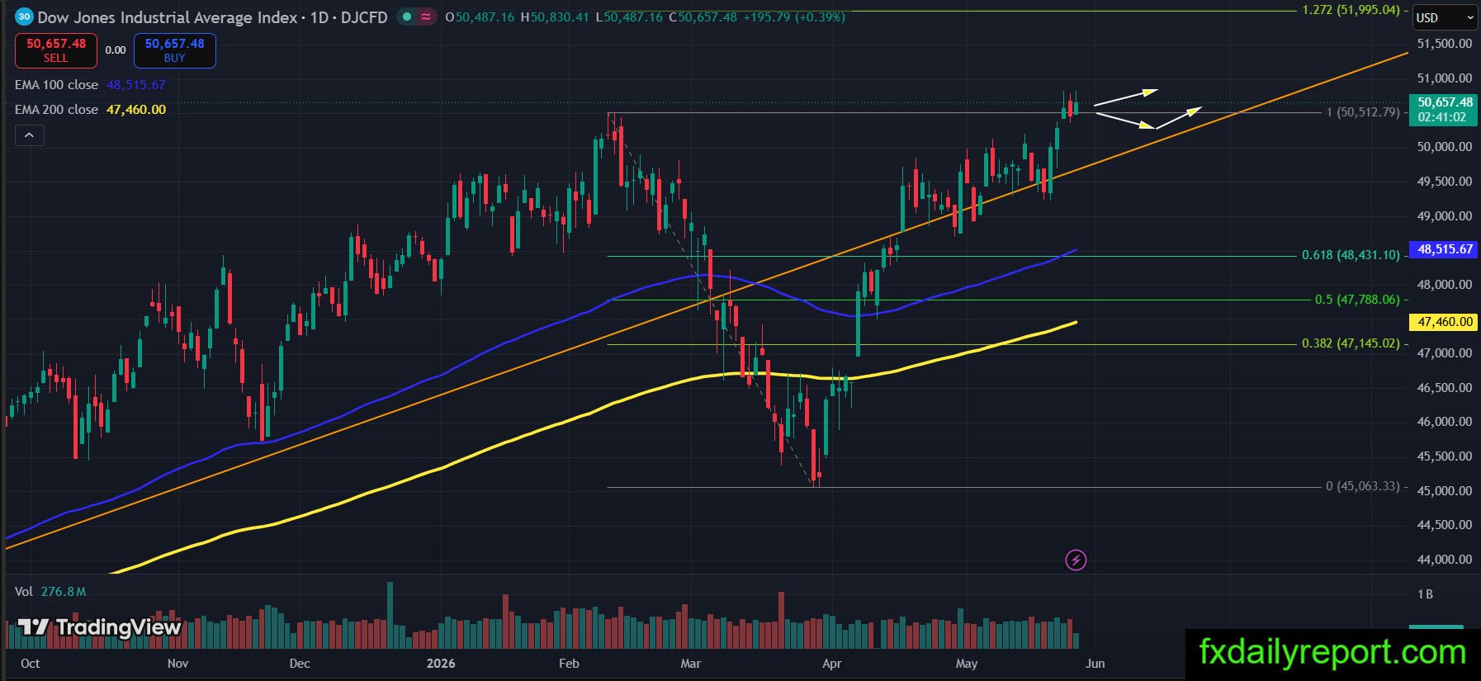Screen dimensions: 1481x681
Task: Click 46,000.00 on the price scale
Action: point(1445,422)
